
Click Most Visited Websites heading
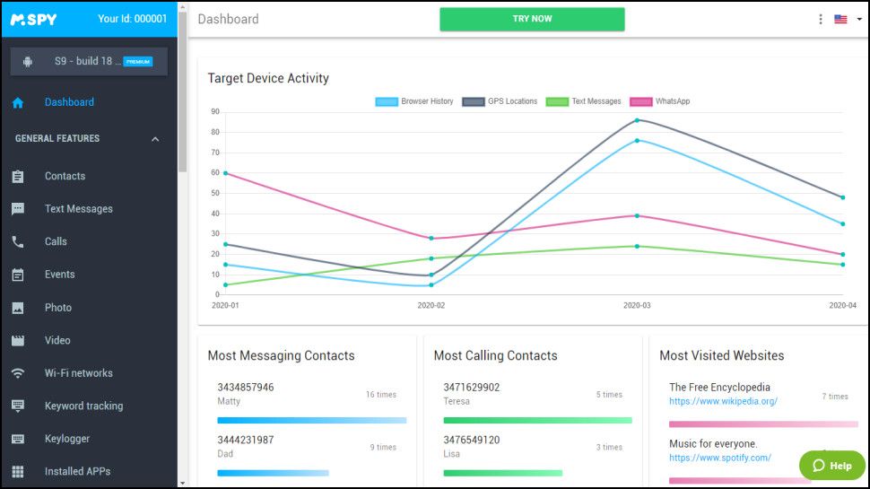[x=721, y=356]
